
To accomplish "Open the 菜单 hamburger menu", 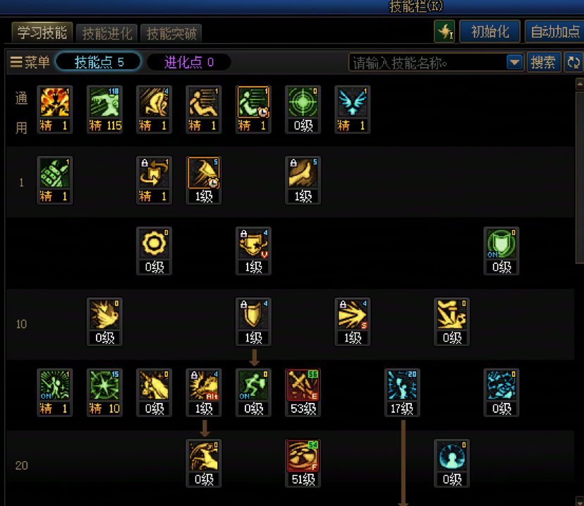I will (30, 62).
